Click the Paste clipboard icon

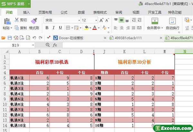(7, 21)
